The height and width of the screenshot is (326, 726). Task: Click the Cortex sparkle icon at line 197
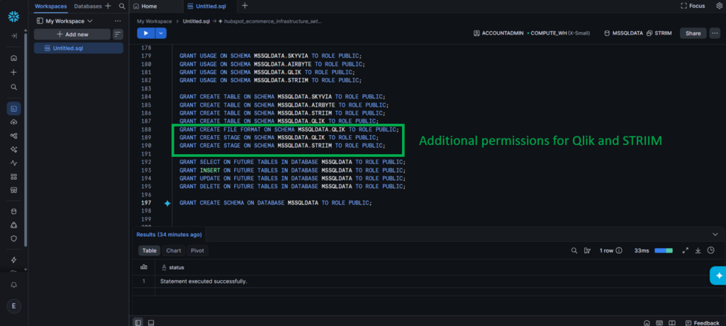click(x=167, y=203)
